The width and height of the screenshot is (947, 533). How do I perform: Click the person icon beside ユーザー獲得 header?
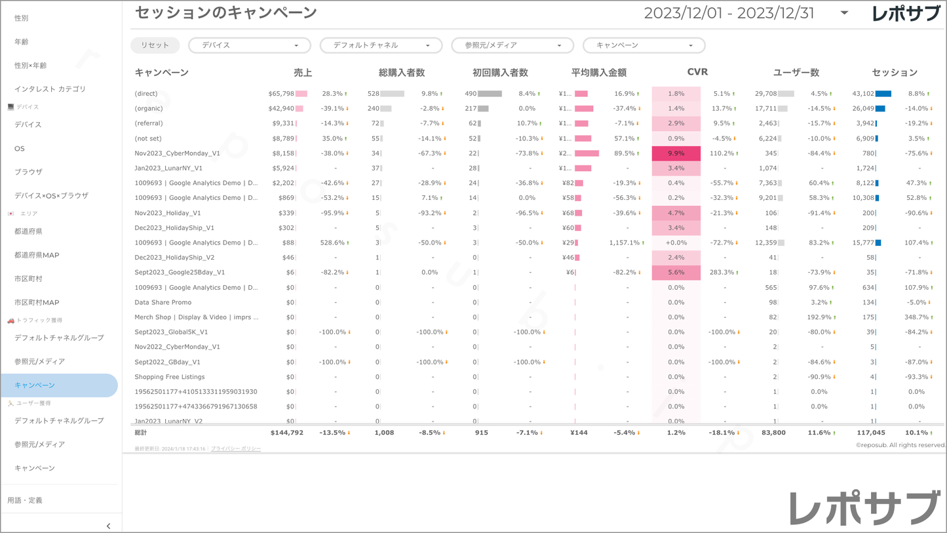coord(10,403)
